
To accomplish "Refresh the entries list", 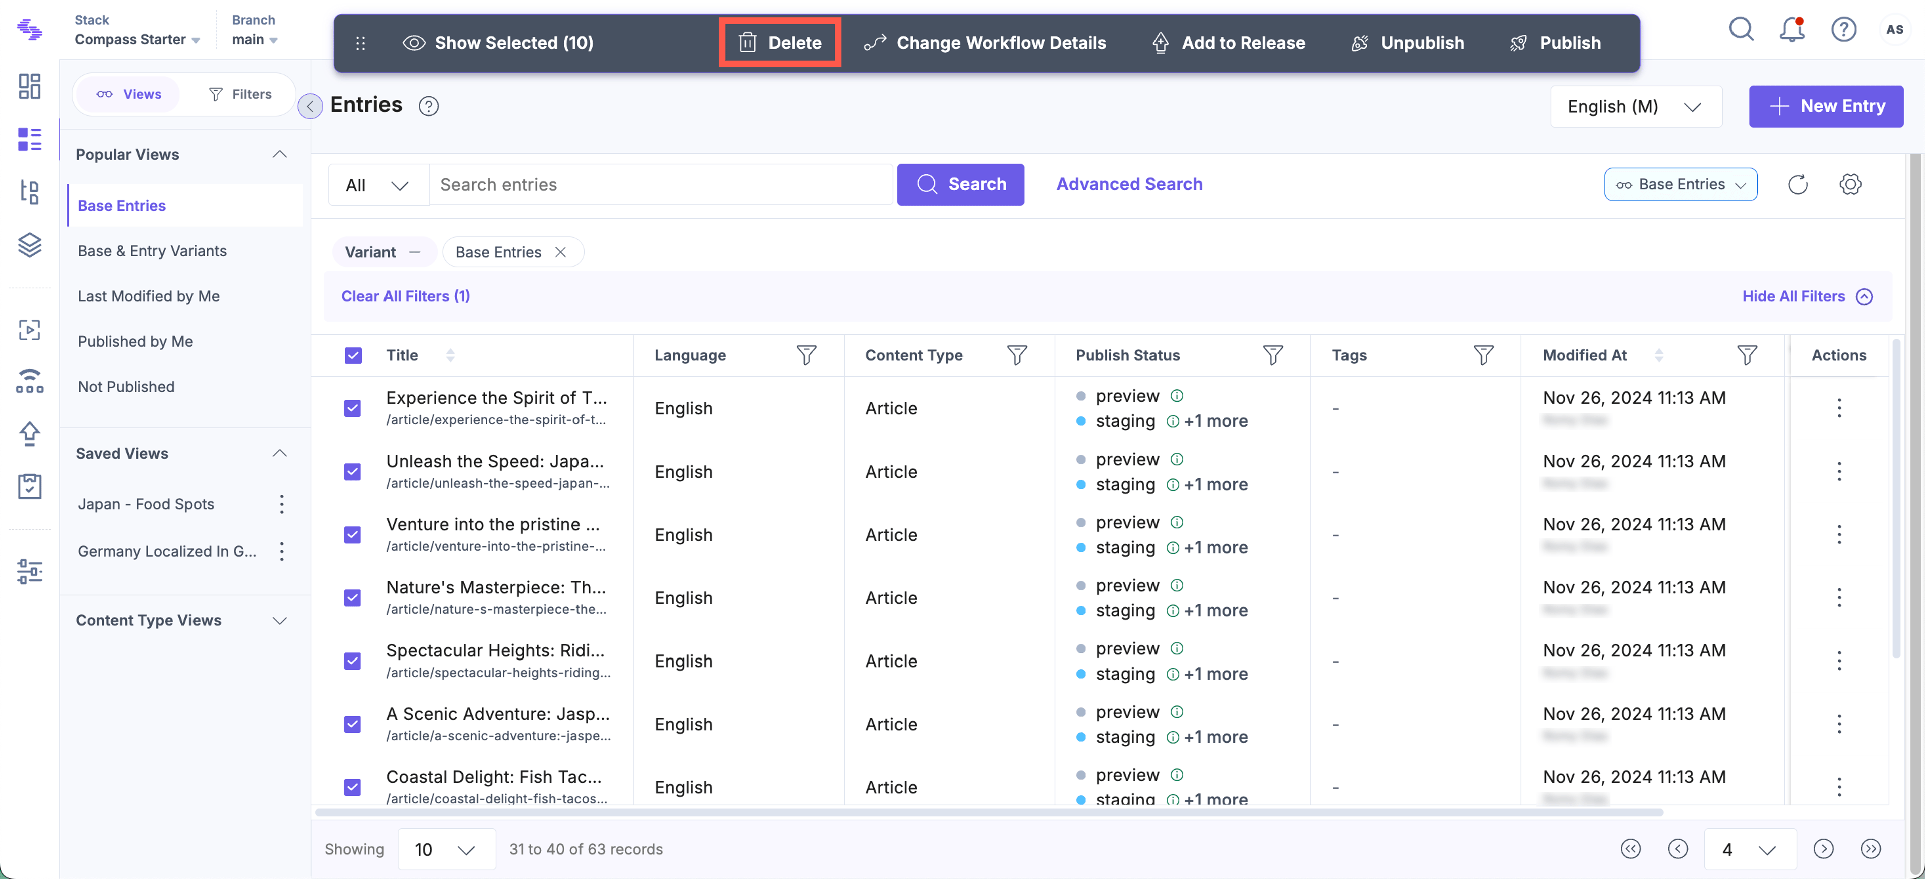I will (x=1797, y=184).
